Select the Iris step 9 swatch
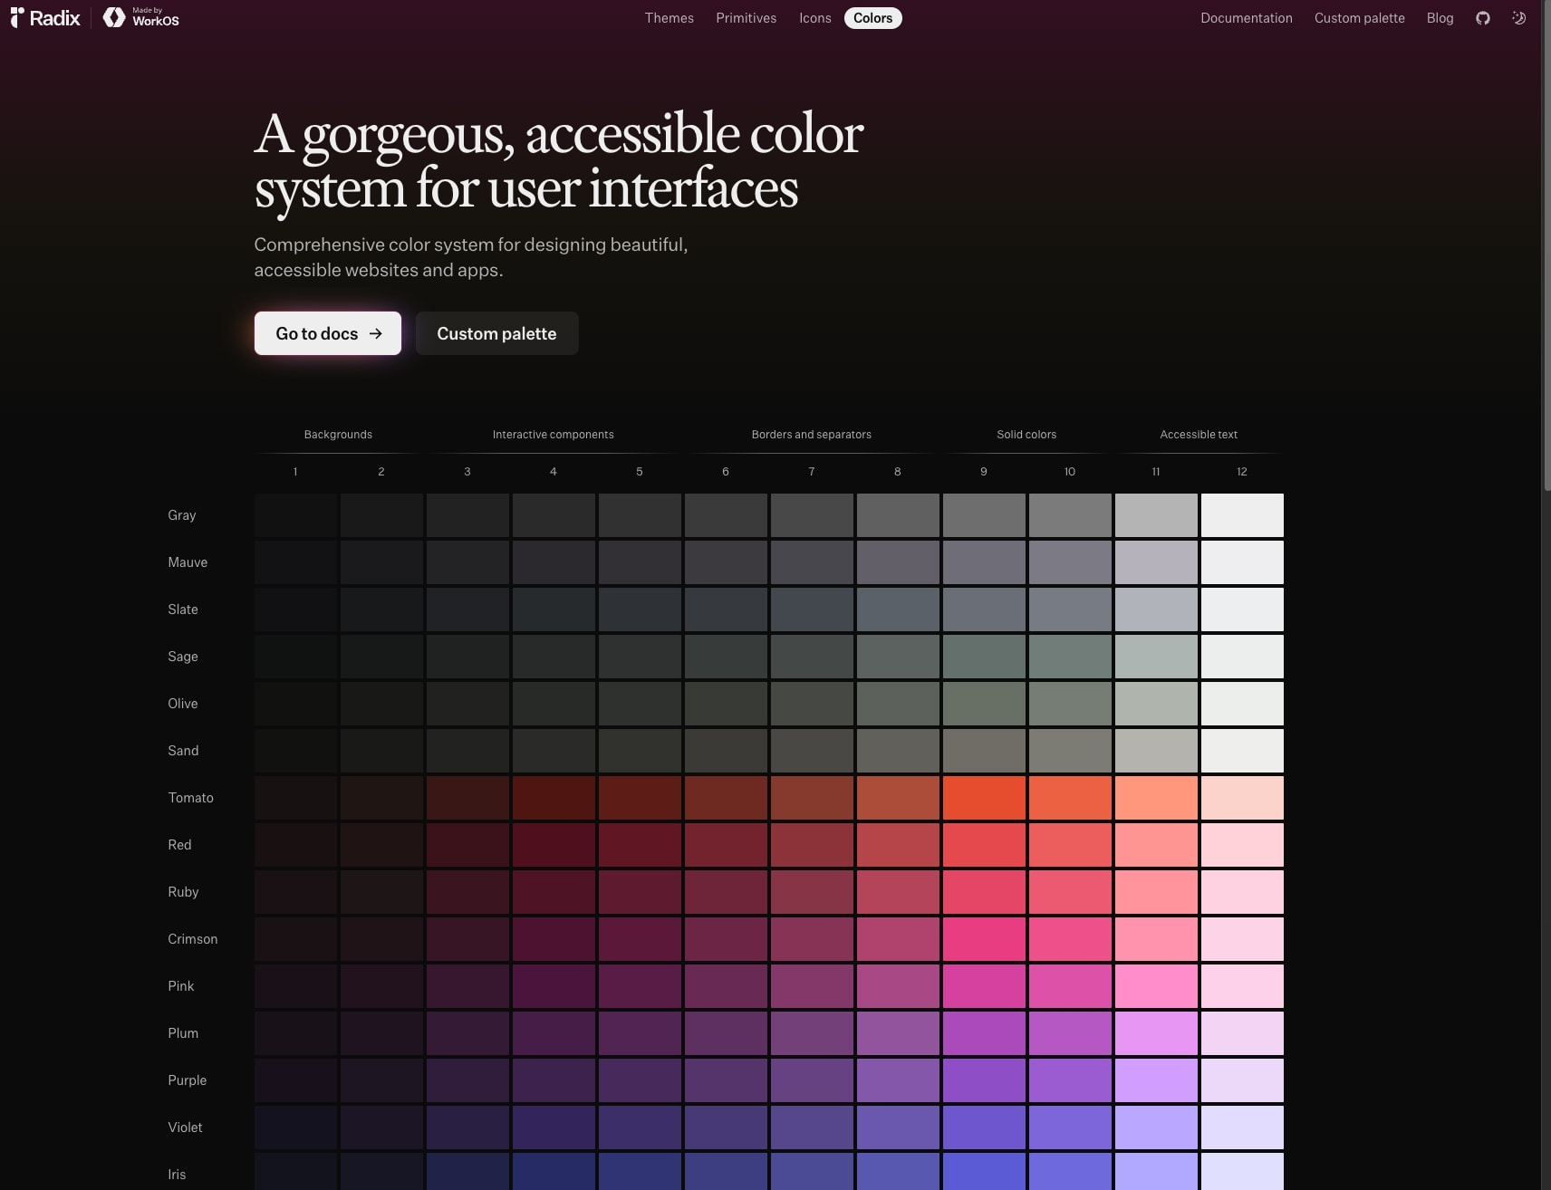This screenshot has height=1190, width=1551. pos(984,1172)
